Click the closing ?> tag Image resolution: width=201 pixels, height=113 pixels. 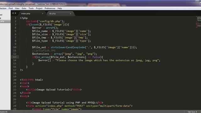pos(21,70)
